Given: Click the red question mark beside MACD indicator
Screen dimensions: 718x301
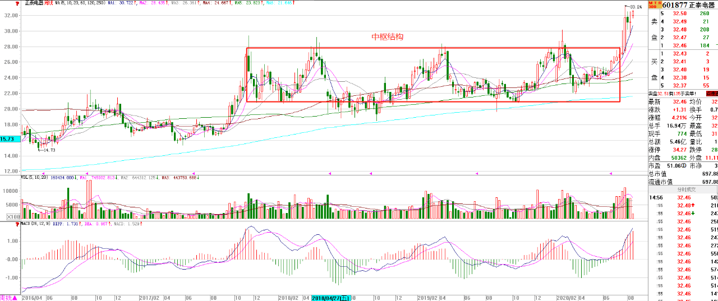Looking at the screenshot, I should (x=17, y=224).
